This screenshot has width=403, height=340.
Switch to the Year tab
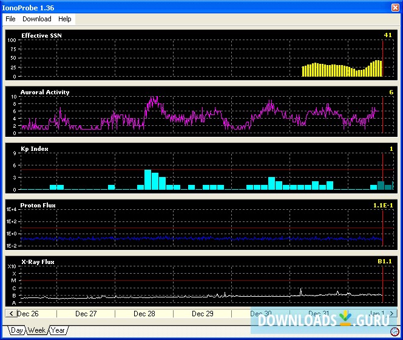[58, 330]
